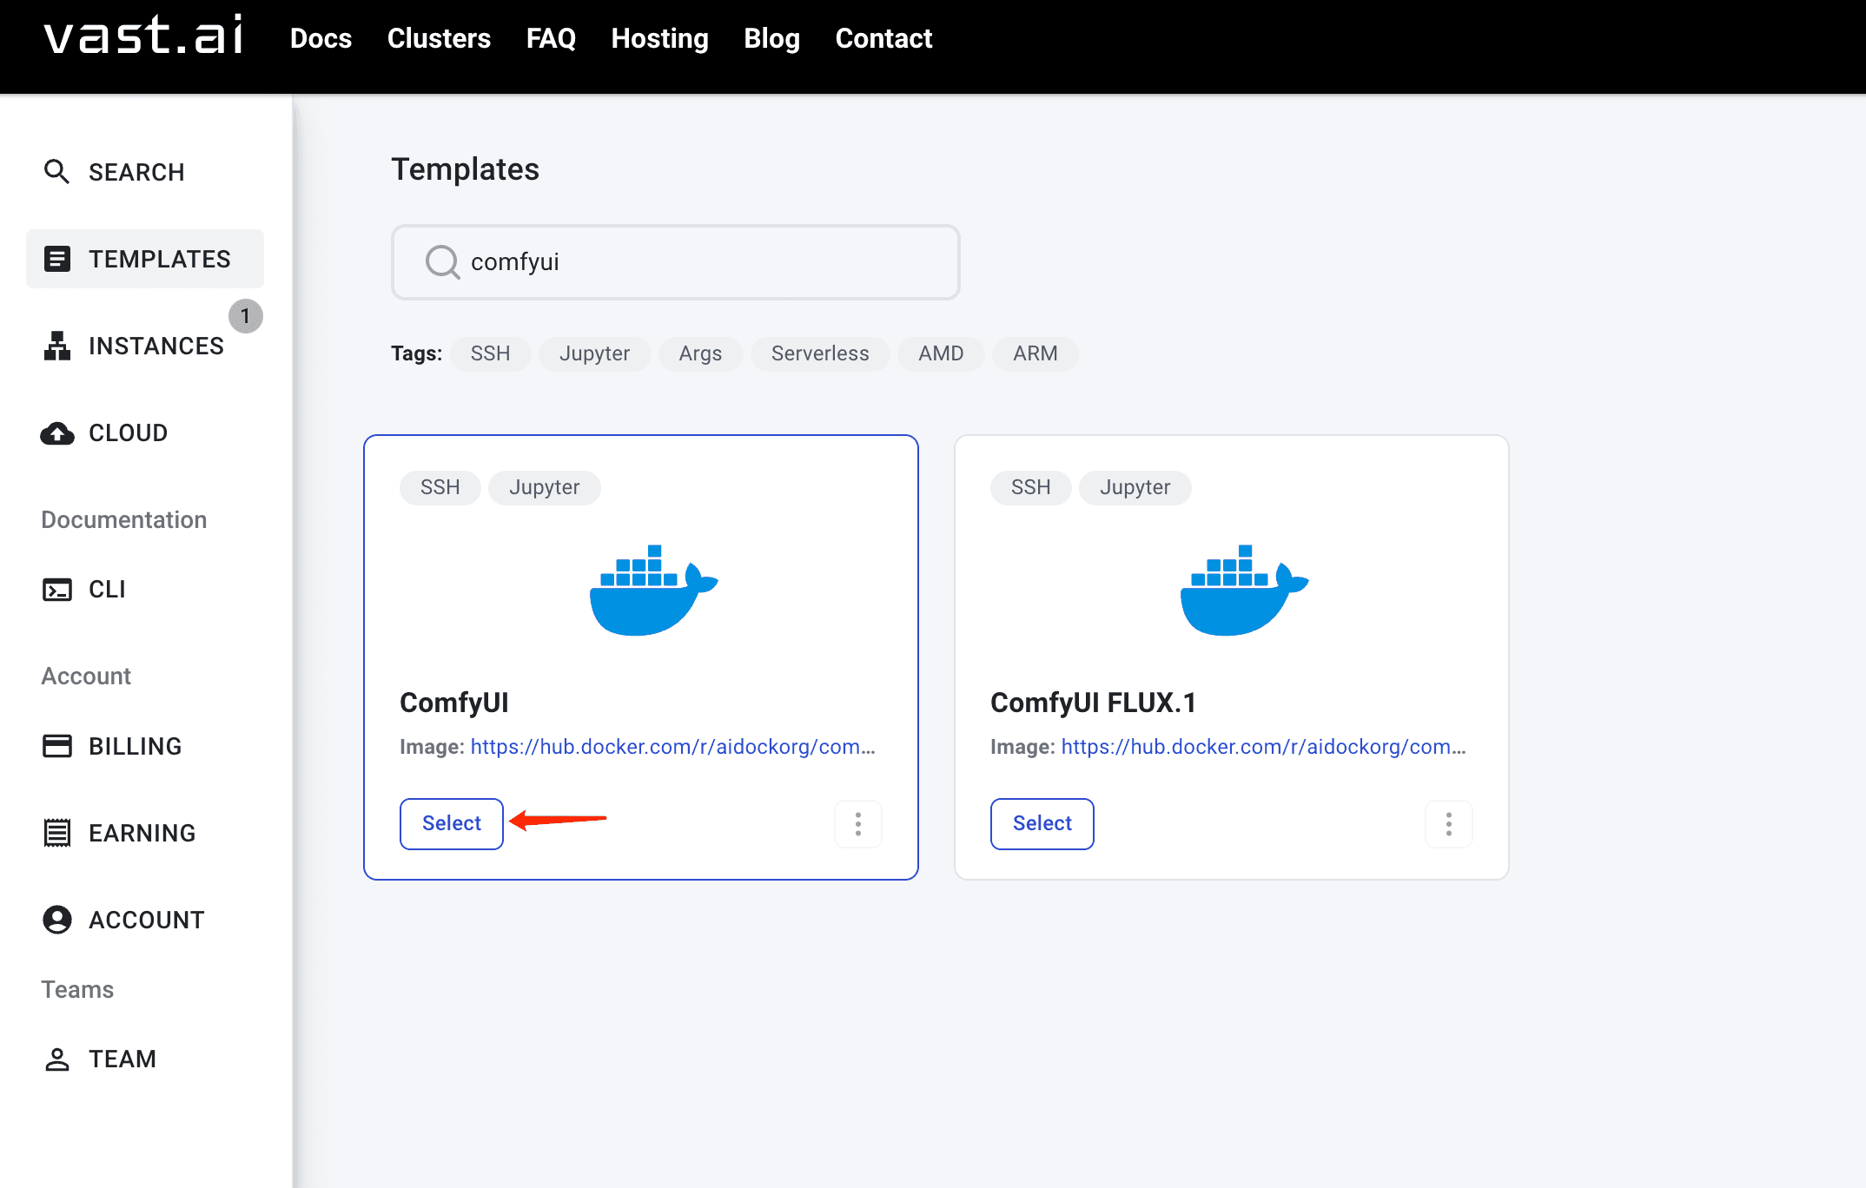Image resolution: width=1866 pixels, height=1188 pixels.
Task: Click the Billing credit card icon
Action: pos(56,746)
